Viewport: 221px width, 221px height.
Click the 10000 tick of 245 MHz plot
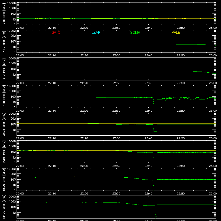coord(12,3)
